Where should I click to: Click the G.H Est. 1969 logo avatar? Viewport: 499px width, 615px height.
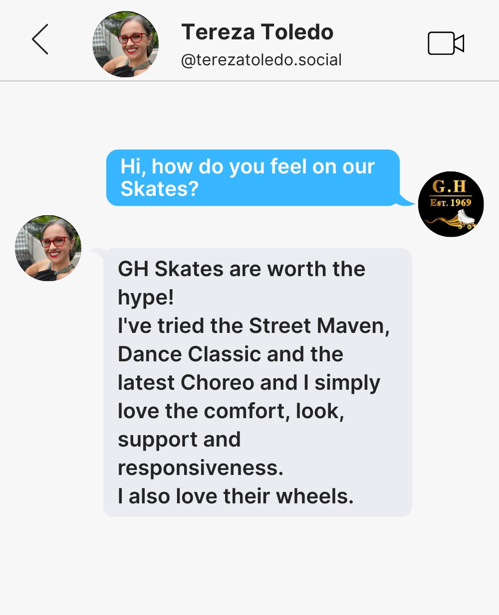(451, 204)
